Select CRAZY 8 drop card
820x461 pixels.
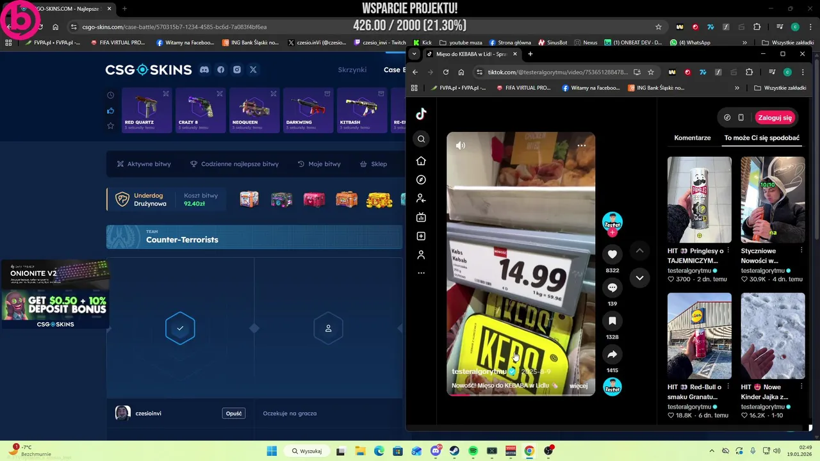[x=201, y=110]
